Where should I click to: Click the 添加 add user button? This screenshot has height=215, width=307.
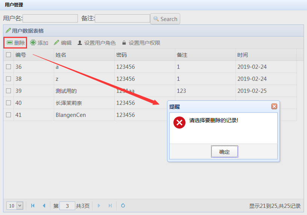(39, 42)
